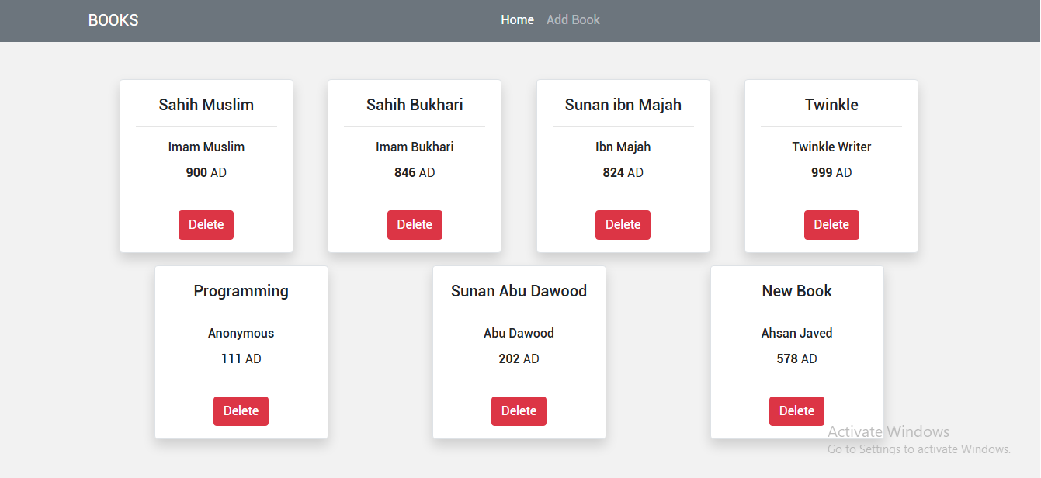The width and height of the screenshot is (1041, 478).
Task: Remove the Programming book
Action: tap(241, 411)
